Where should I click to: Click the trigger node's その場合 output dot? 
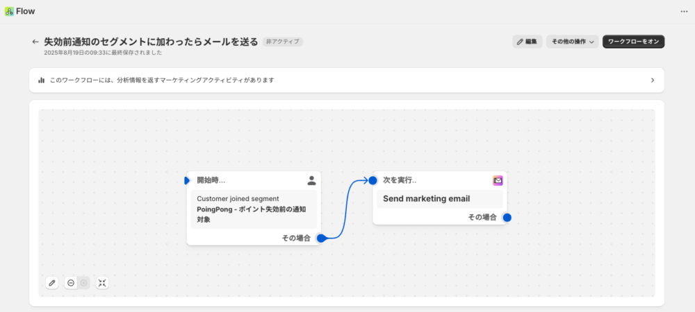[321, 239]
